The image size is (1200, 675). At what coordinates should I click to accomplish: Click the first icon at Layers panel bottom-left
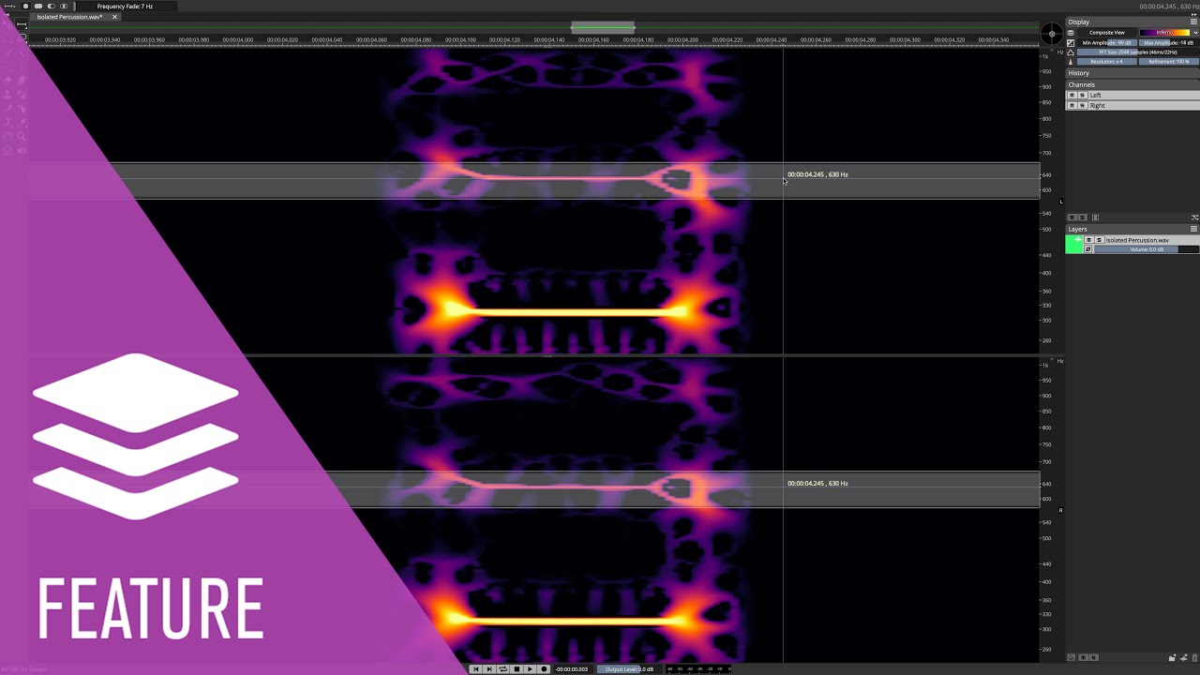[x=1071, y=657]
